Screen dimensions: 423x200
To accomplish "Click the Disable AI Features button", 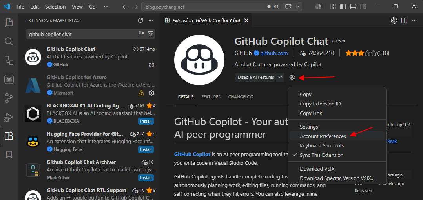I will pyautogui.click(x=256, y=77).
